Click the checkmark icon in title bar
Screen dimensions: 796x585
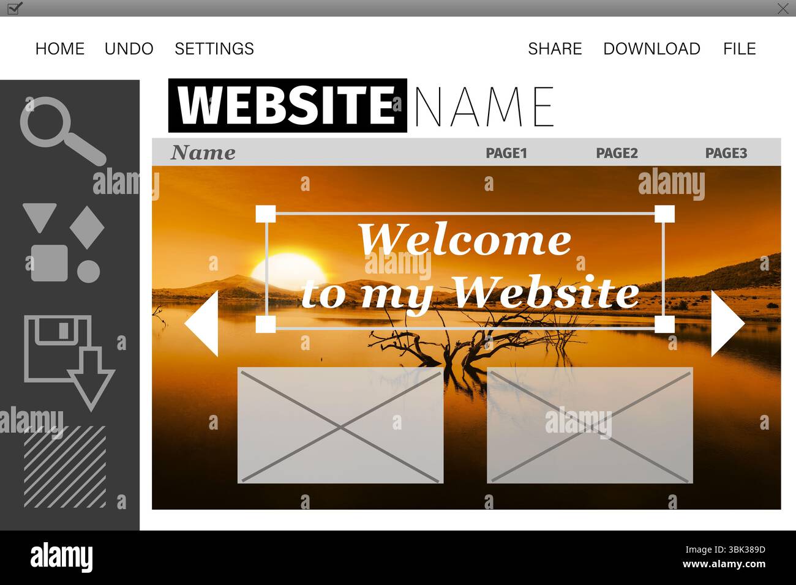pyautogui.click(x=14, y=8)
